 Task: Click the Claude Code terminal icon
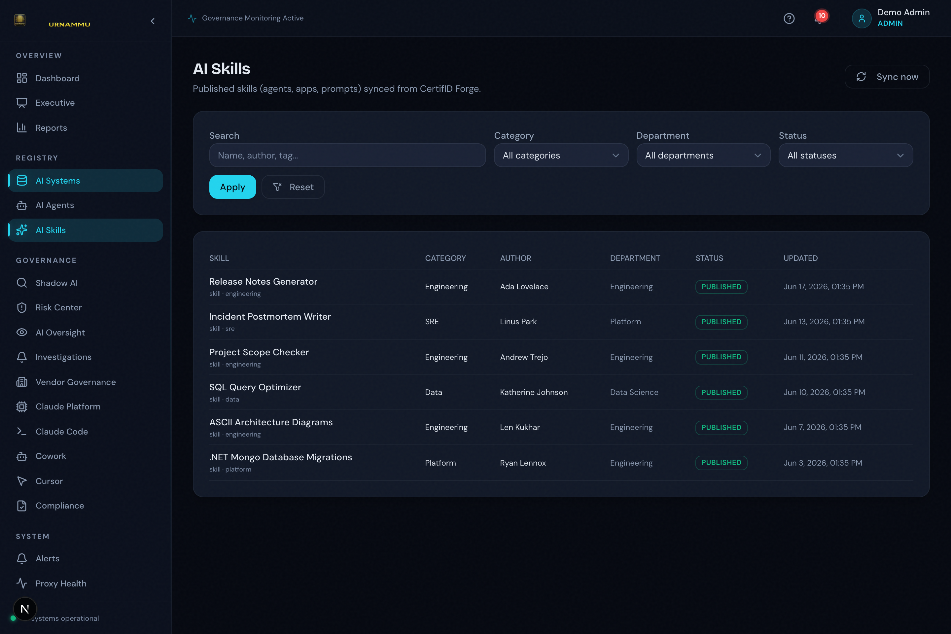point(22,432)
